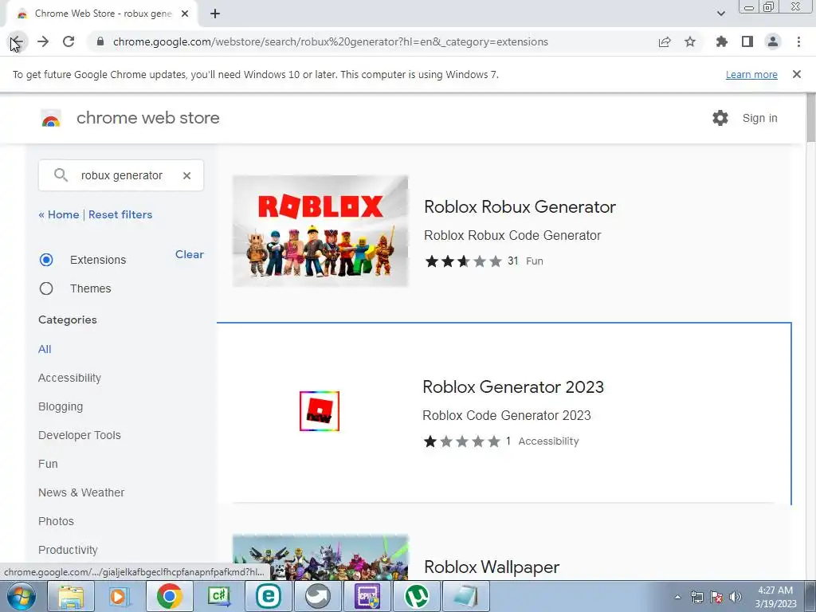Open the web store settings gear
The height and width of the screenshot is (612, 816).
720,118
